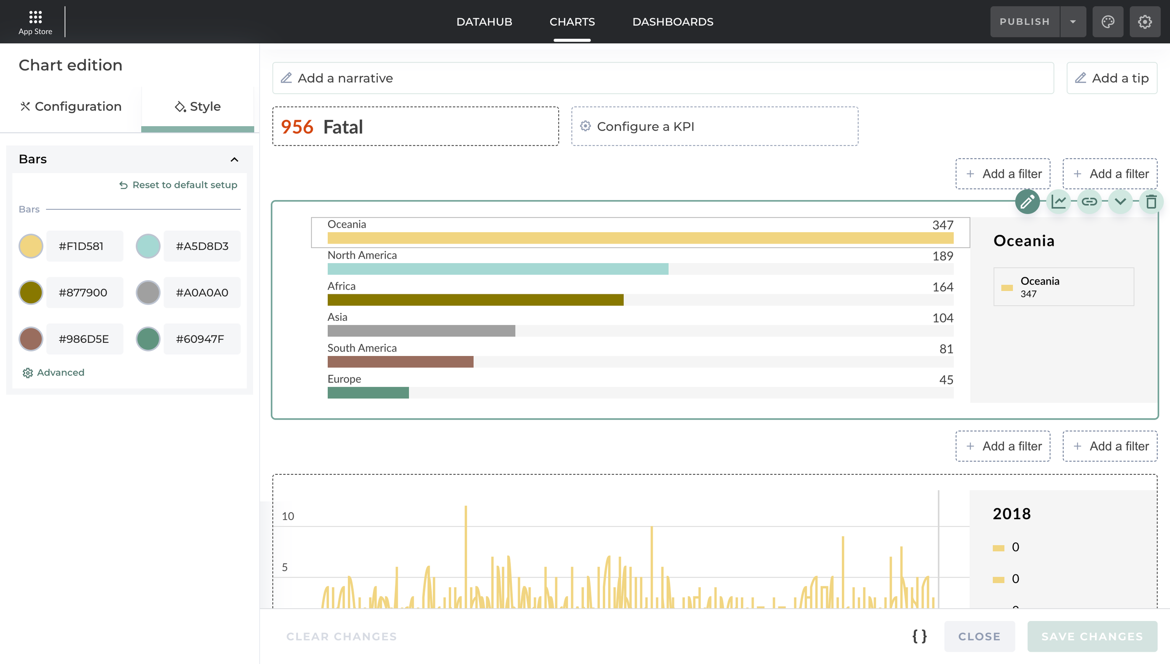Open the color palette theme icon

point(1107,21)
